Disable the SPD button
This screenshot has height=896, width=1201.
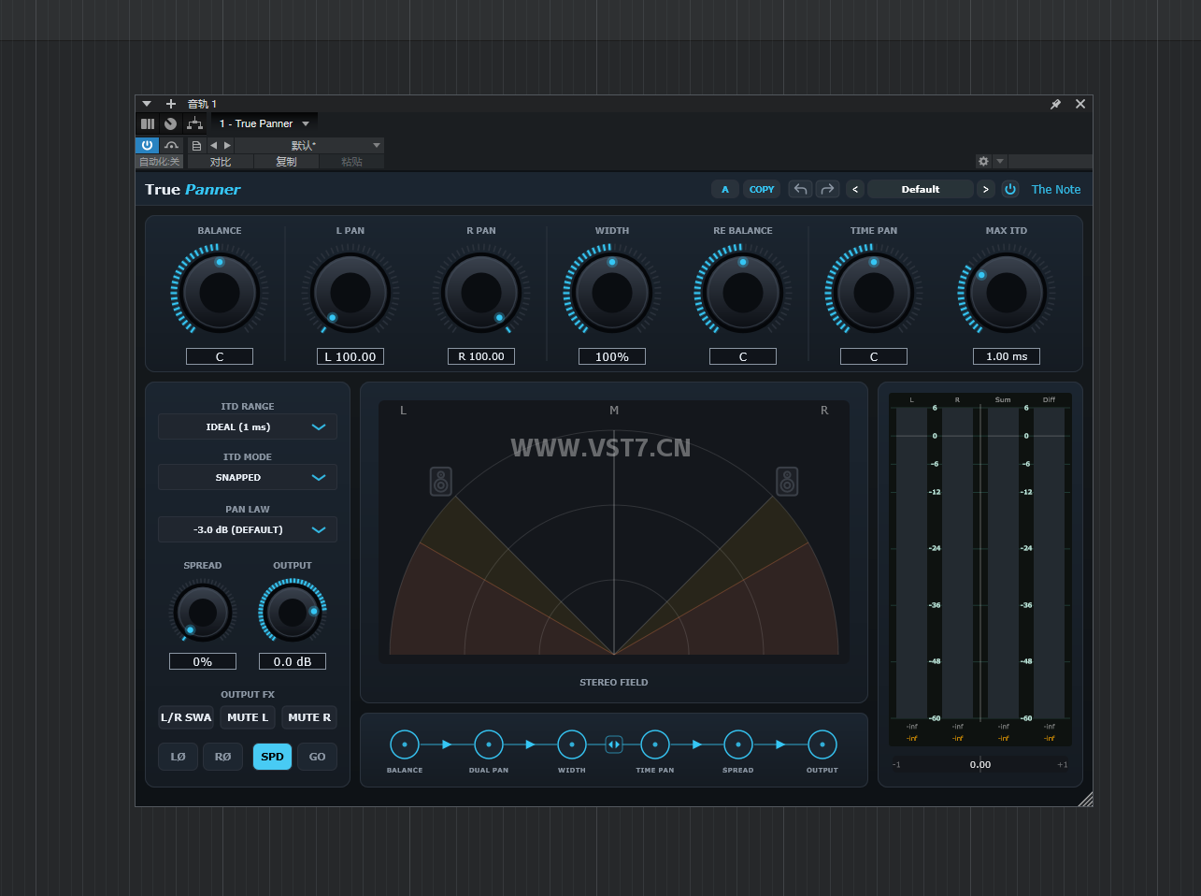coord(272,757)
